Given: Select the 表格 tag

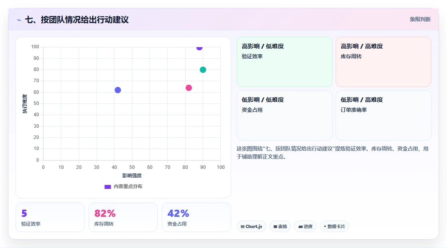Looking at the screenshot, I should [280, 226].
